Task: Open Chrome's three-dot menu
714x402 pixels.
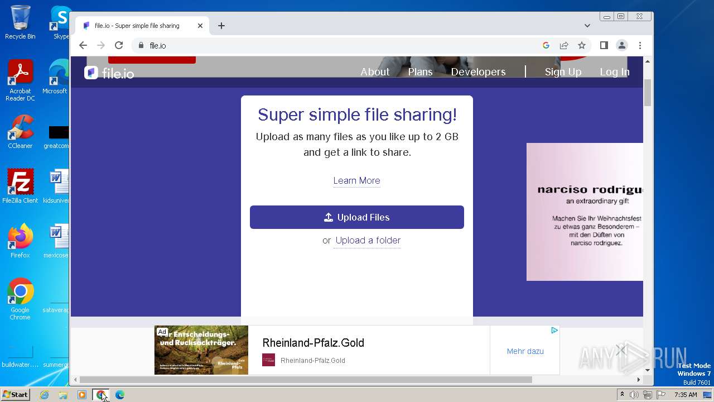Action: [x=640, y=45]
